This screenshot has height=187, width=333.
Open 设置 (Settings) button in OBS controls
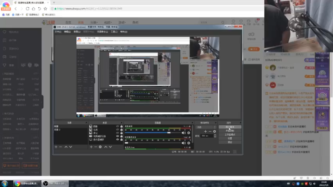pyautogui.click(x=230, y=138)
